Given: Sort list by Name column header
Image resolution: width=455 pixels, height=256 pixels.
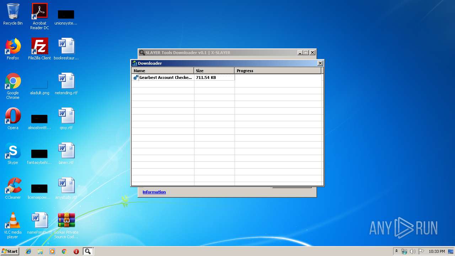Looking at the screenshot, I should [163, 71].
